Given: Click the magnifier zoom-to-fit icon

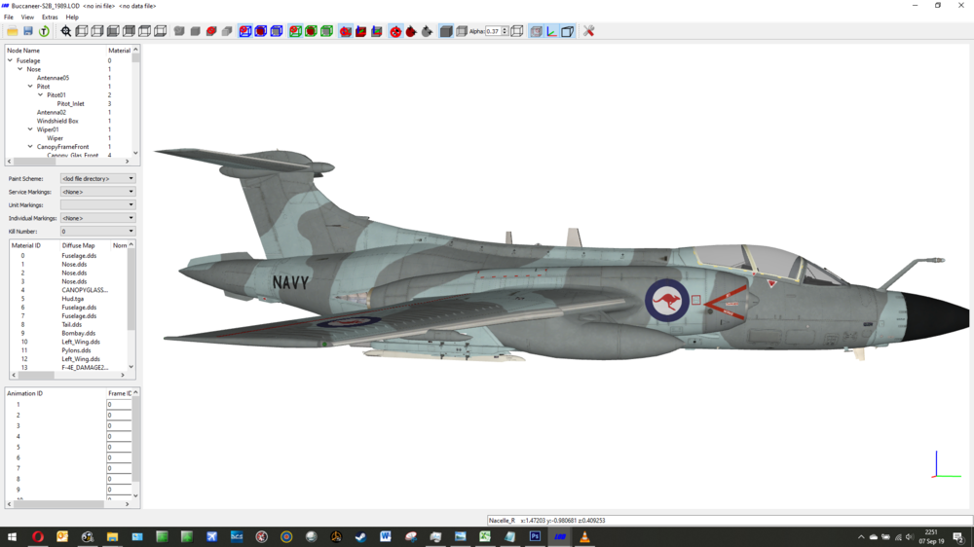Looking at the screenshot, I should 66,31.
